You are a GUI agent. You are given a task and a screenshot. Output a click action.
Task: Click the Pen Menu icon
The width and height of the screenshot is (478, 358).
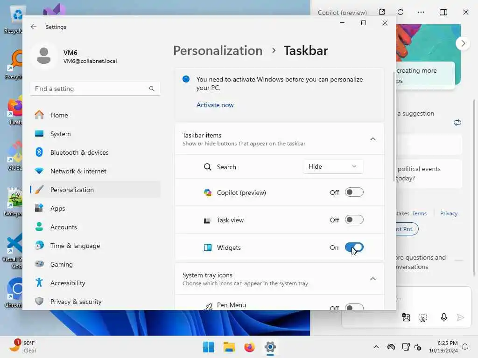(209, 307)
